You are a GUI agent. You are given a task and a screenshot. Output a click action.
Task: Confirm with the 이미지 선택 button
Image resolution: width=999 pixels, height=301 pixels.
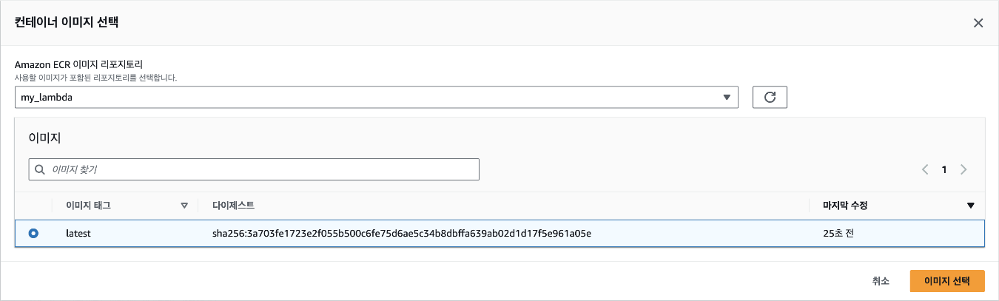point(947,281)
